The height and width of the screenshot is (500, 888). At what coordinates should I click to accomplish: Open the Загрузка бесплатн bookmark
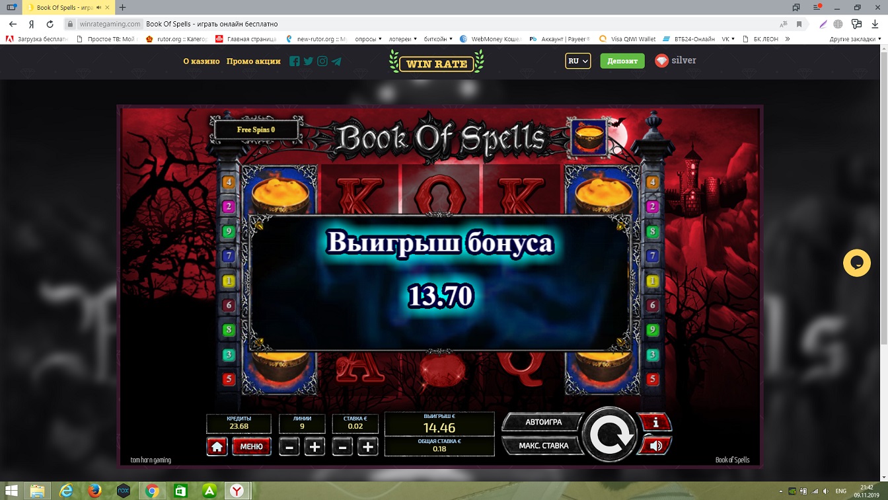coord(36,39)
